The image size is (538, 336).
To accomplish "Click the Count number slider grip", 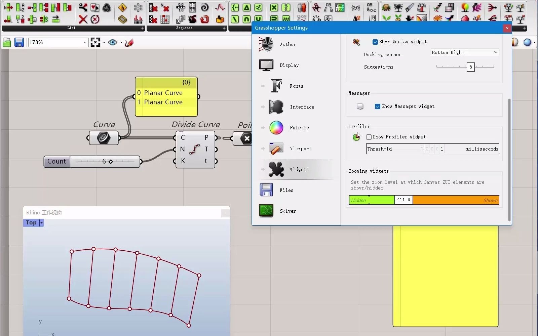I will 111,162.
